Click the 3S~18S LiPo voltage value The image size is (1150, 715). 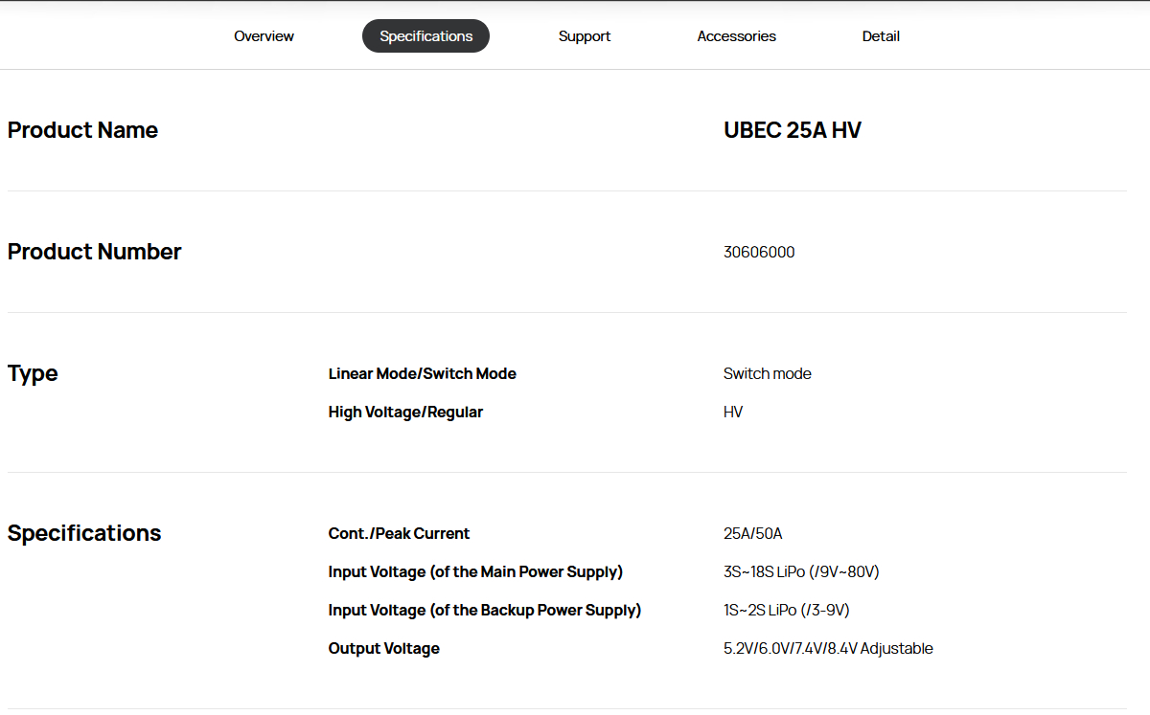point(801,572)
